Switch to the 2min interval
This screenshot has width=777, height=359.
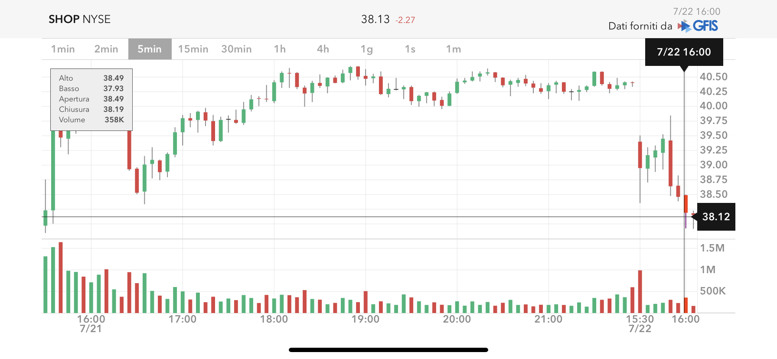(106, 49)
